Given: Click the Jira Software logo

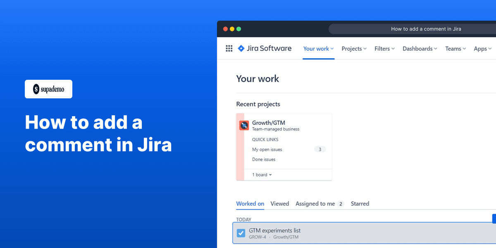Looking at the screenshot, I should point(265,48).
